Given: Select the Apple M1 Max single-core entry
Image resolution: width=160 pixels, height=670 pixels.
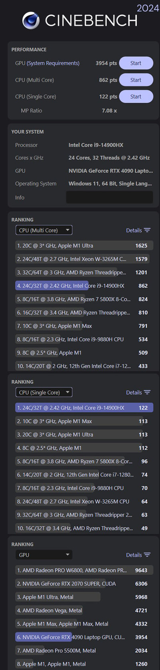Looking at the screenshot, I should click(x=84, y=421).
